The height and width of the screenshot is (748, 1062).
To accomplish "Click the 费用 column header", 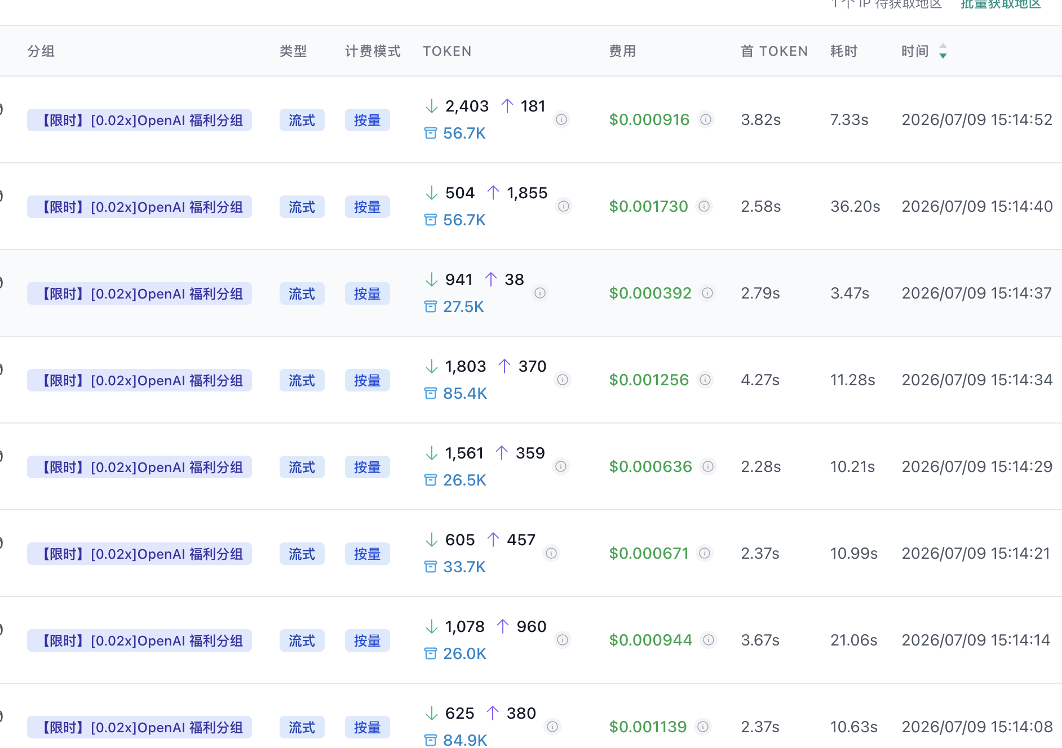I will tap(622, 51).
